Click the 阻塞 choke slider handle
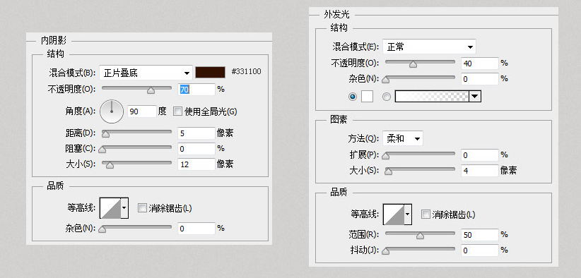 point(102,150)
